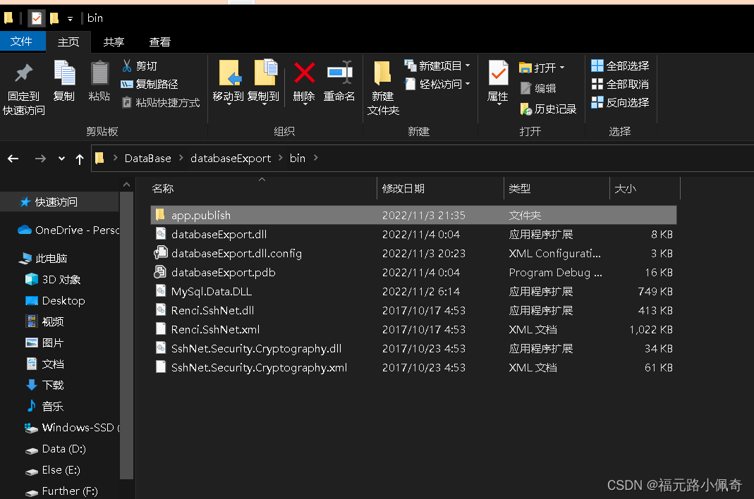This screenshot has height=499, width=754.
Task: Click the New Folder (新建文件夹) icon
Action: 383,73
